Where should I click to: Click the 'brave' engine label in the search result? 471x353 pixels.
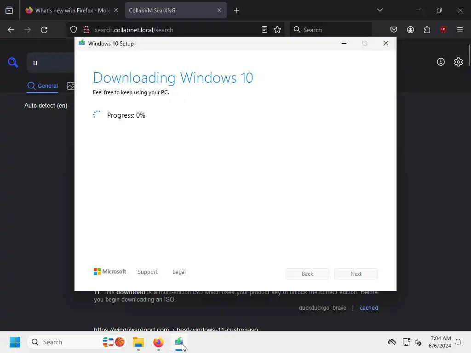(x=339, y=308)
